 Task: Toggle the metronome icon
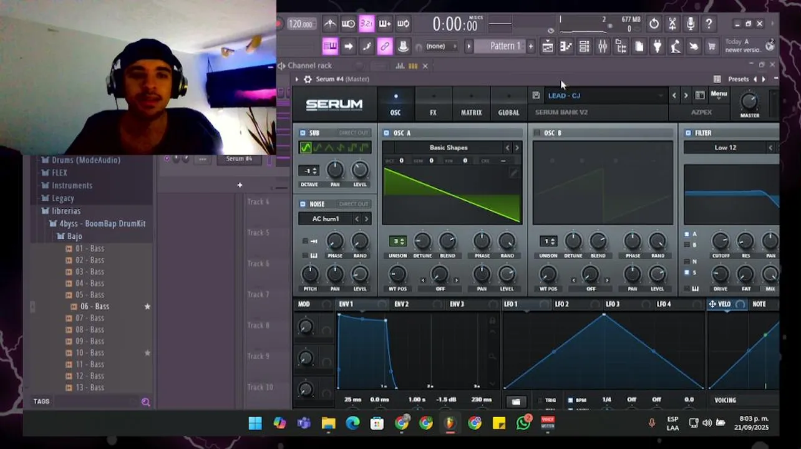tap(330, 24)
